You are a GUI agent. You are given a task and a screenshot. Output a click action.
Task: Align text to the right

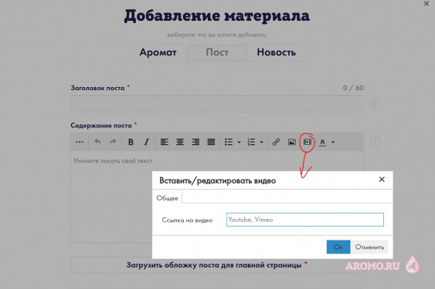coord(195,142)
